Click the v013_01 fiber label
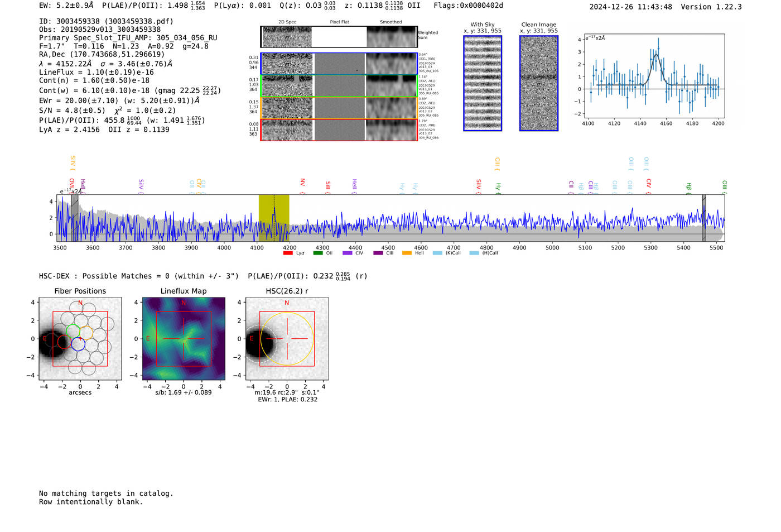This screenshot has width=781, height=532. click(426, 89)
